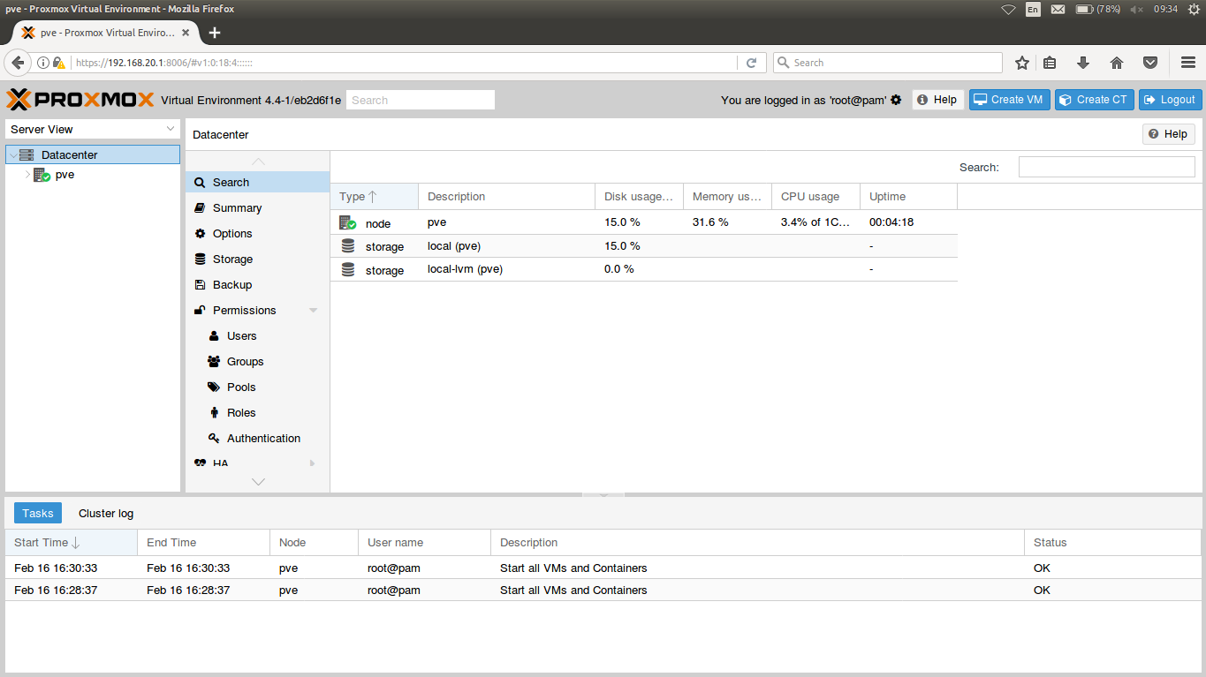Expand the HA submenu arrow
1206x677 pixels.
pyautogui.click(x=313, y=463)
